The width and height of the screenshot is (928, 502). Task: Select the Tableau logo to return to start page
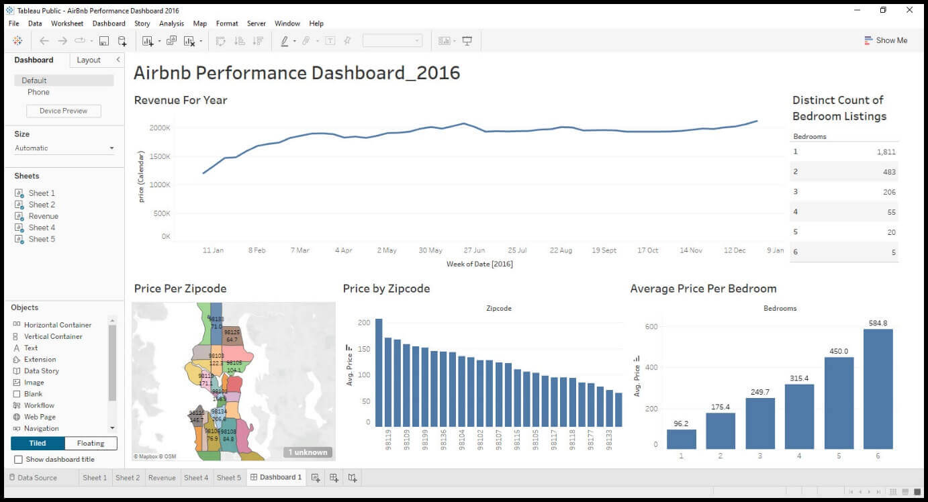pyautogui.click(x=18, y=40)
